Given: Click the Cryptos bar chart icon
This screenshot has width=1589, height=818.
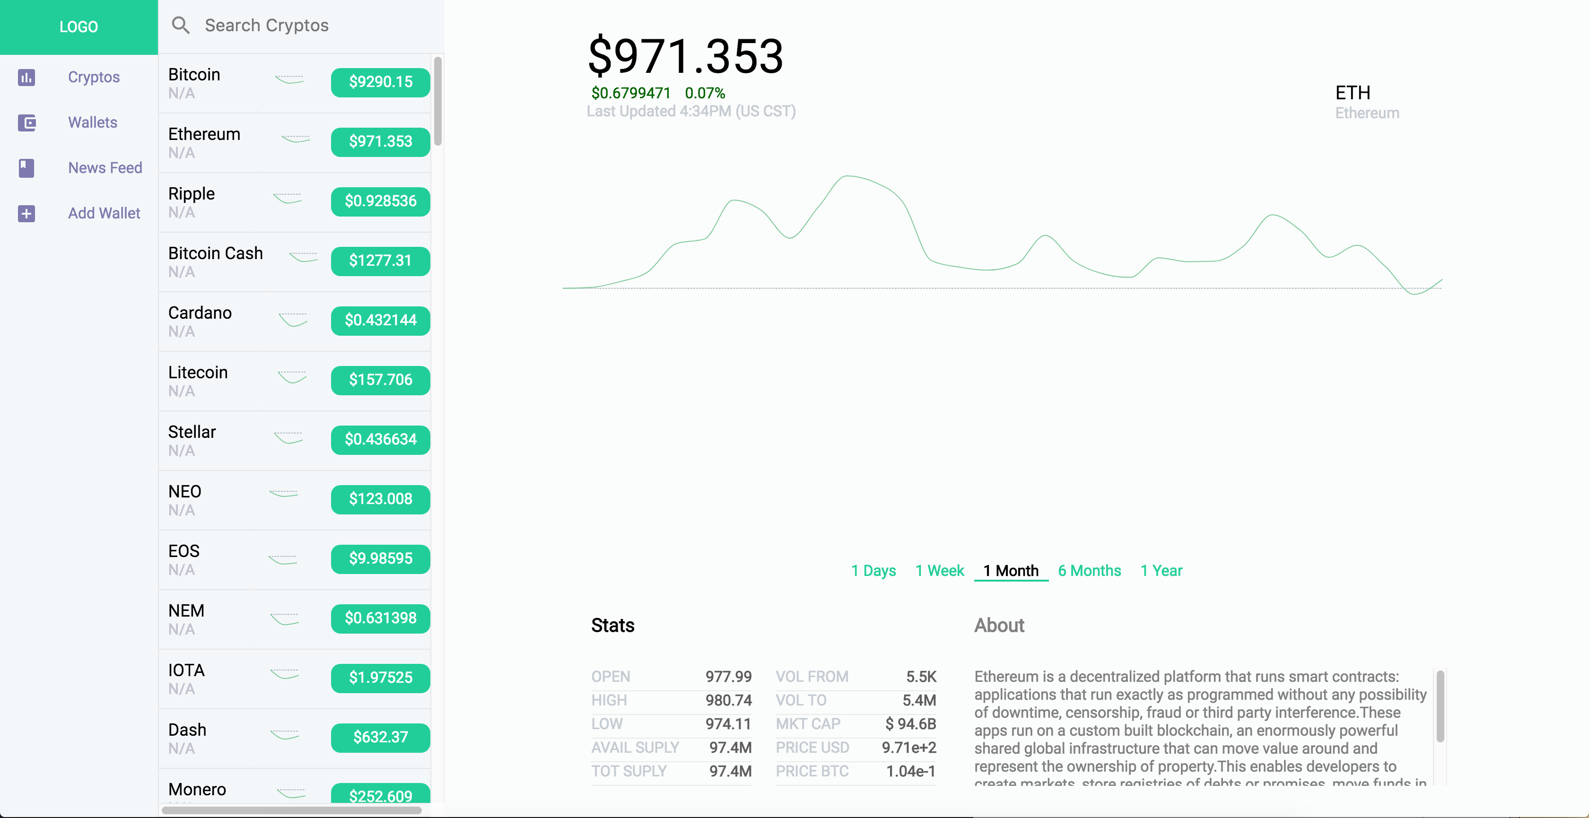Looking at the screenshot, I should pos(26,77).
